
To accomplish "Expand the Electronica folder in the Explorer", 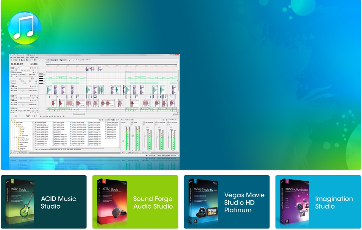I will [x=14, y=137].
